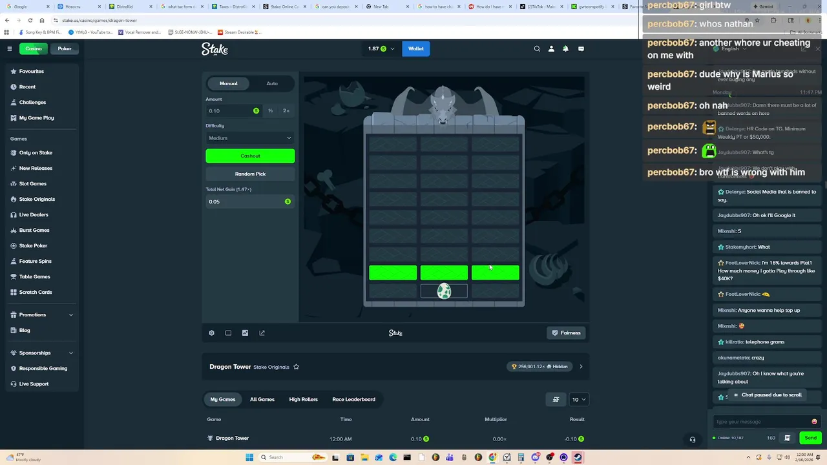827x465 pixels.
Task: Click the Chat paused due to scroll notice
Action: (768, 395)
